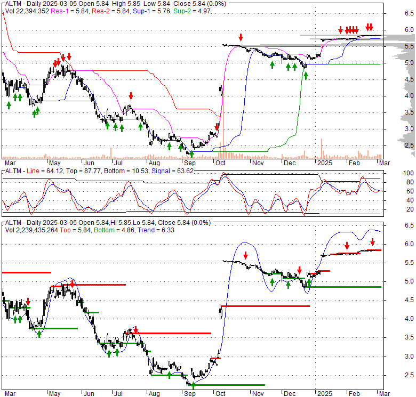
Task: Click the "Line = 64.12" oscillator legend value
Action: click(45, 171)
